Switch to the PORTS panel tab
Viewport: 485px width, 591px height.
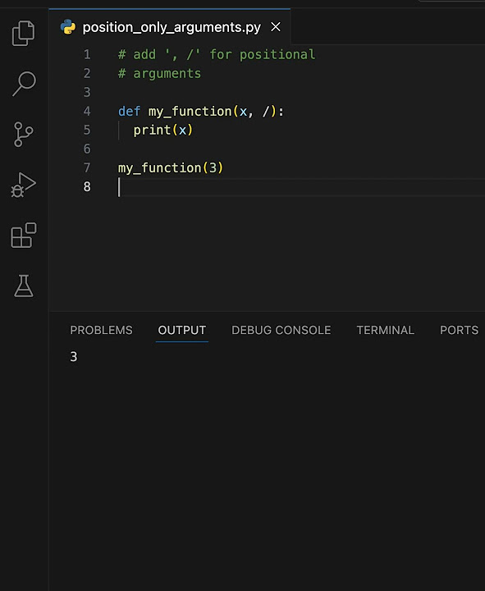point(459,330)
